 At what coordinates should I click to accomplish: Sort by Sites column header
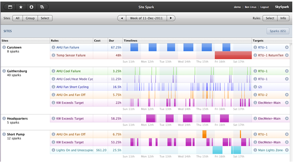pyautogui.click(x=25, y=40)
